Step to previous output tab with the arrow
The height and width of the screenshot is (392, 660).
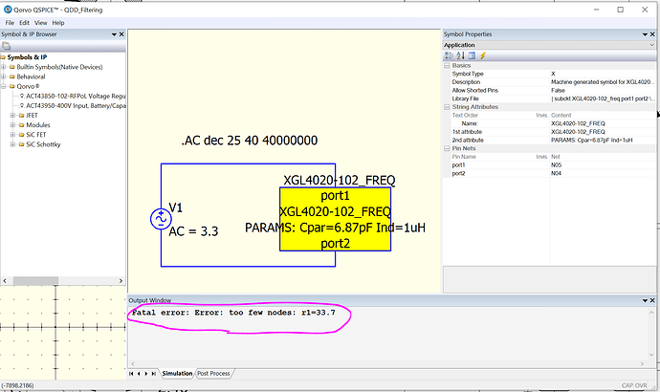[139, 374]
